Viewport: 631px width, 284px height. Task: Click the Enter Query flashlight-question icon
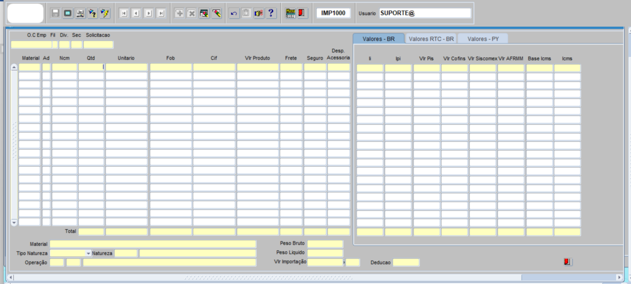[92, 13]
